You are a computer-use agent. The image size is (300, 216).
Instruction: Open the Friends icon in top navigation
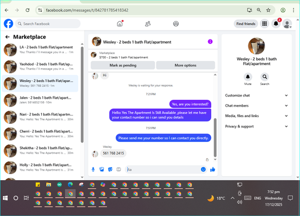click(x=148, y=24)
